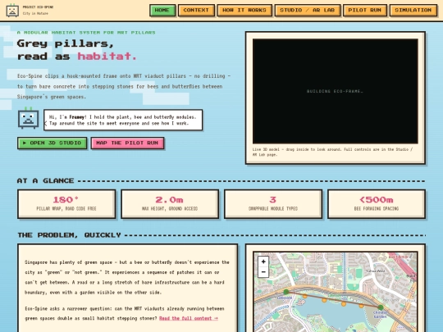
Task: Click the <500m bee foraging spacing card
Action: 377,204
